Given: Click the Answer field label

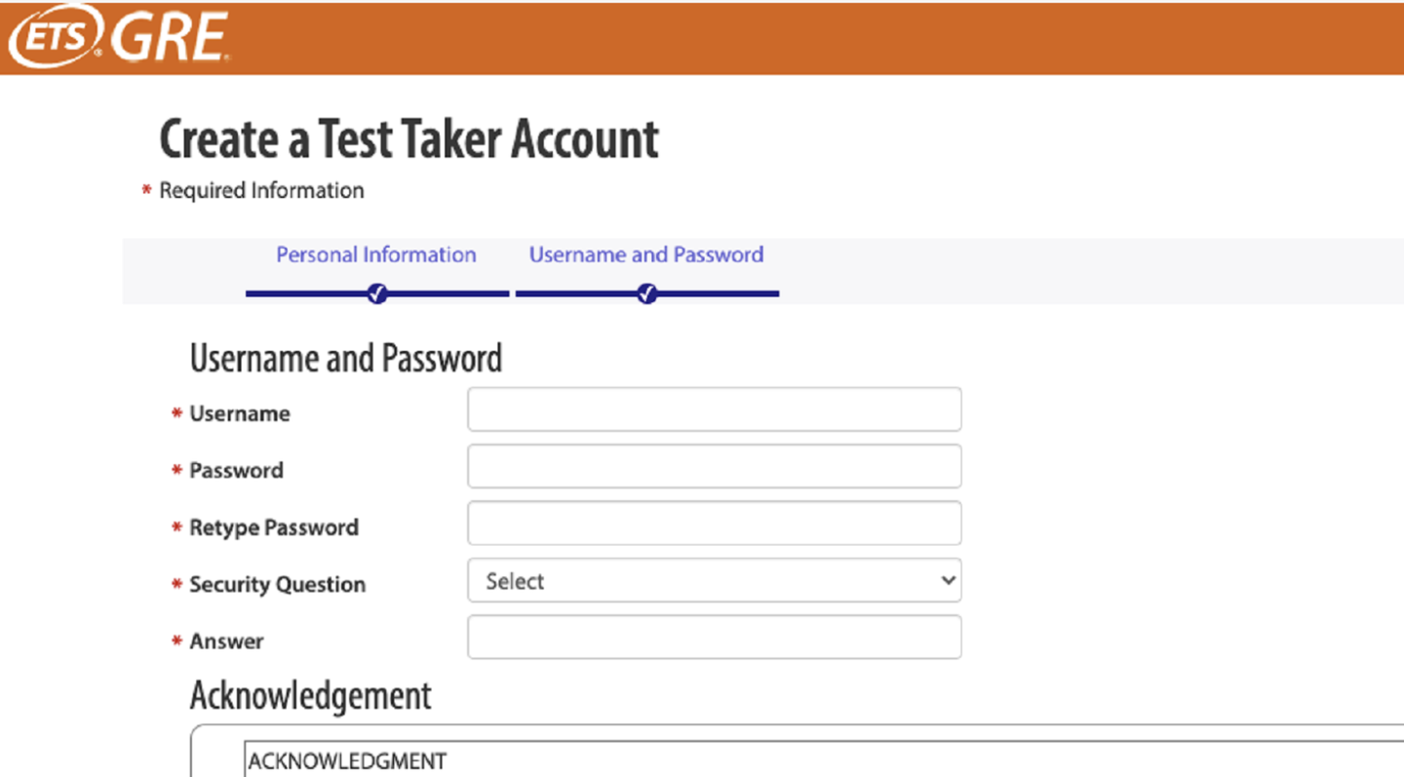Looking at the screenshot, I should pyautogui.click(x=226, y=641).
